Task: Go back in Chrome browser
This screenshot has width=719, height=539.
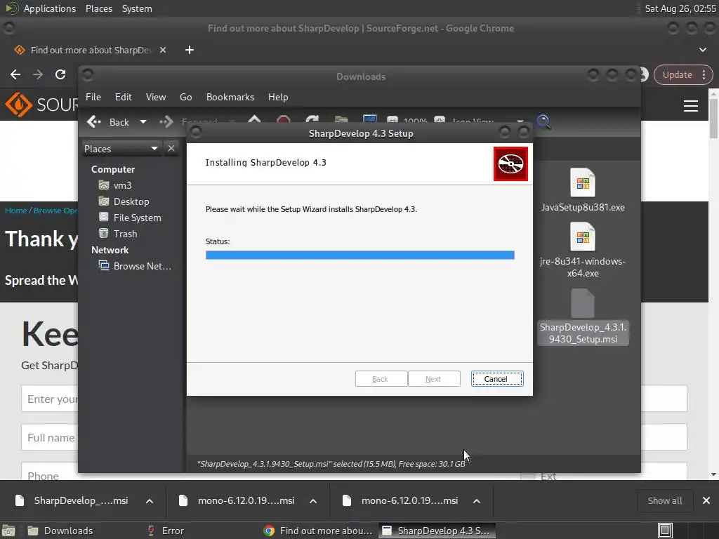Action: [15, 74]
